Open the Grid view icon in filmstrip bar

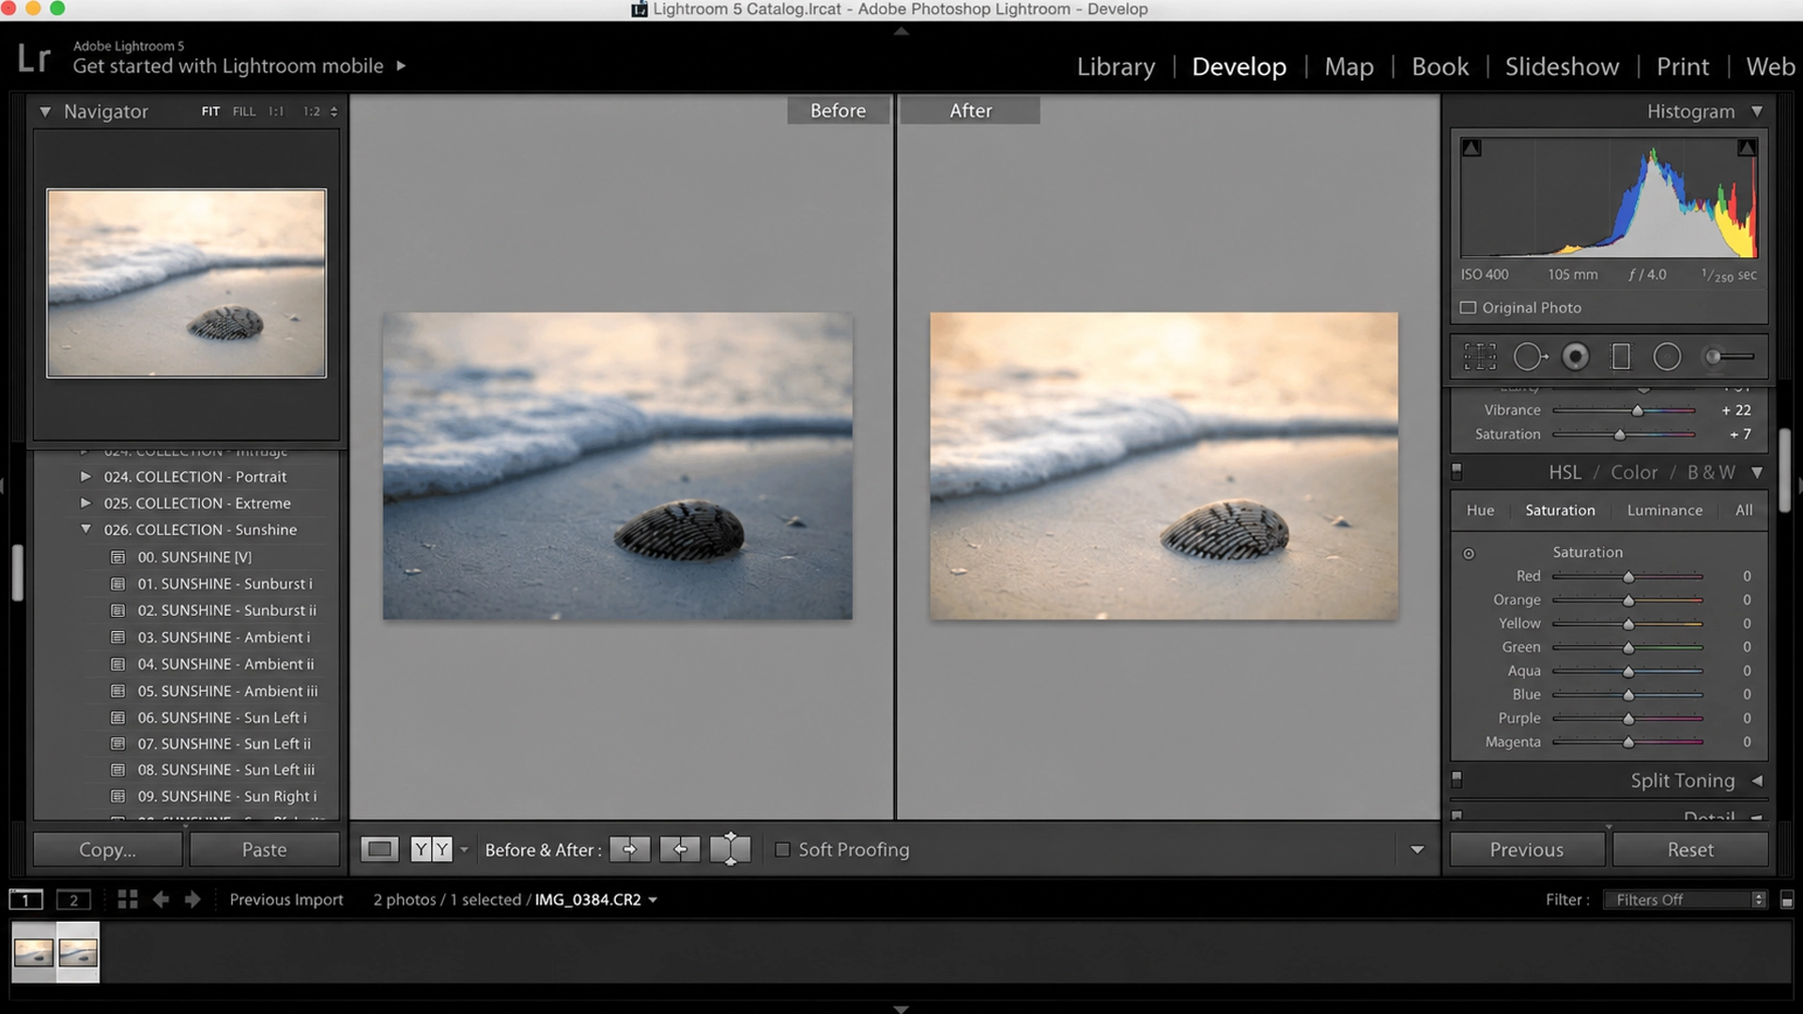tap(128, 899)
